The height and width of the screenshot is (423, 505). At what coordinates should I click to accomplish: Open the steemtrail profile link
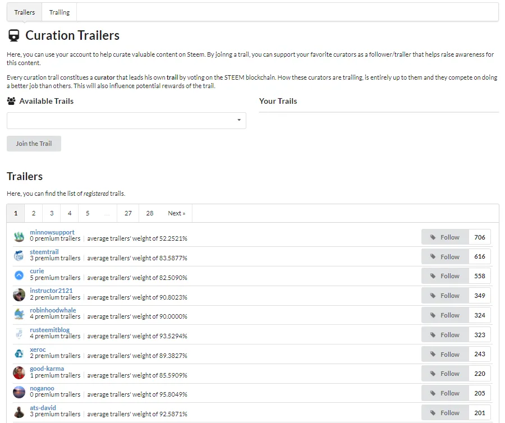[44, 252]
